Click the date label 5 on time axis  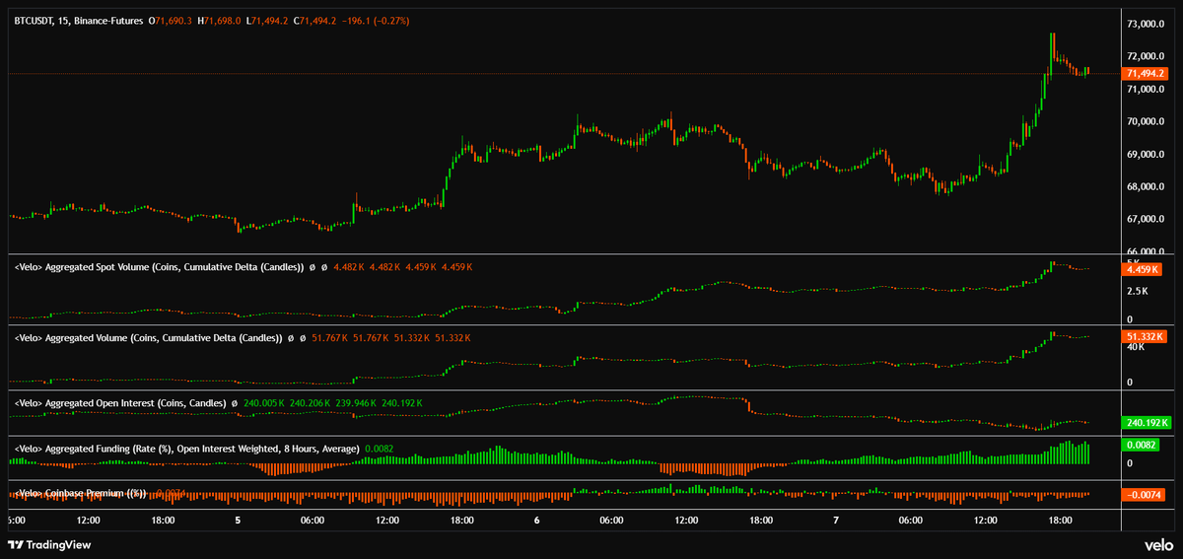(x=238, y=520)
